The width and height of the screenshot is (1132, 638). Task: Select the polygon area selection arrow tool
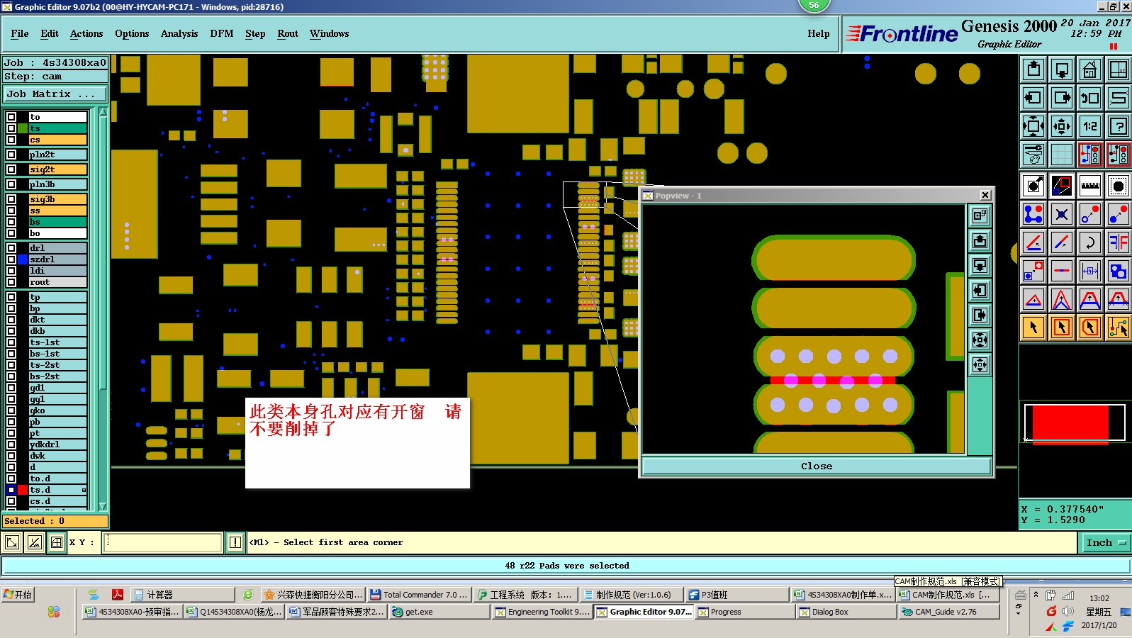[1090, 328]
